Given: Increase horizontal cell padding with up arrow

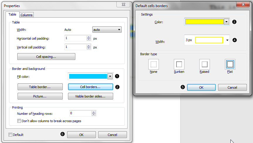Looking at the screenshot, I should pyautogui.click(x=89, y=37).
